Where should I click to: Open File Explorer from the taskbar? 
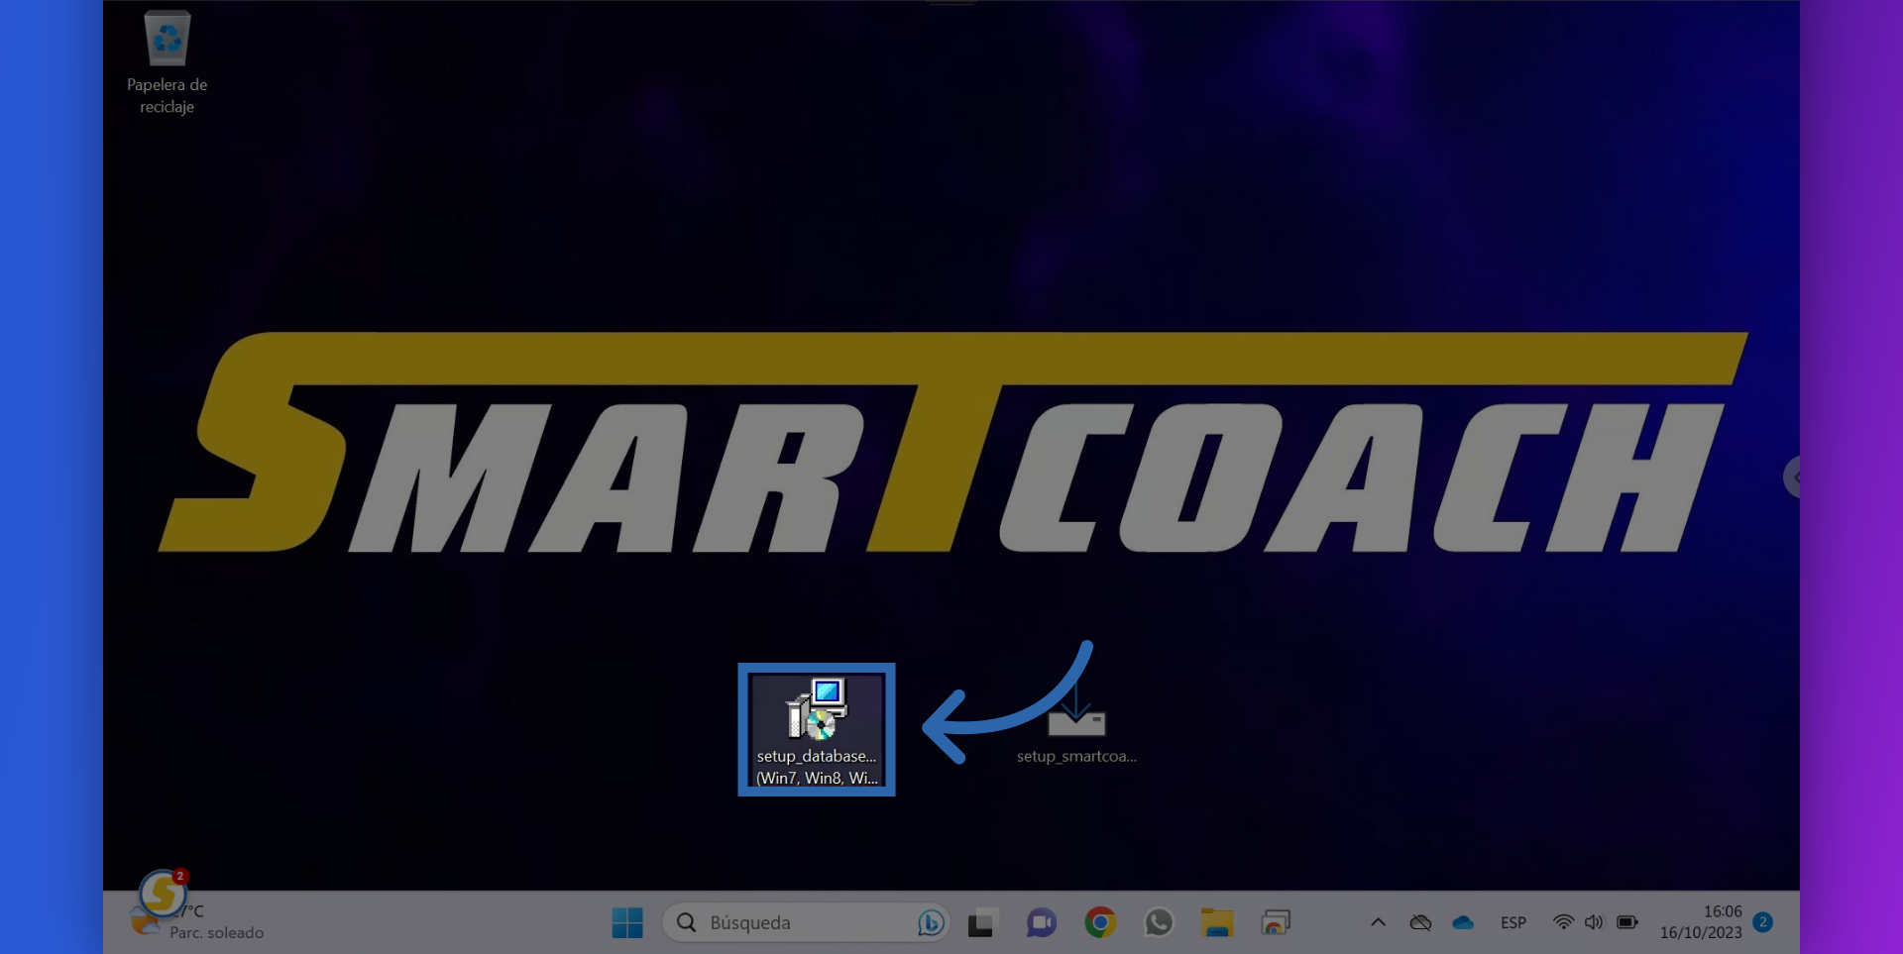pyautogui.click(x=1218, y=922)
